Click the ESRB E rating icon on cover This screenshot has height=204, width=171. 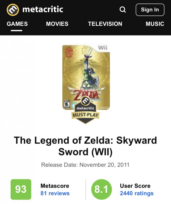tap(66, 104)
